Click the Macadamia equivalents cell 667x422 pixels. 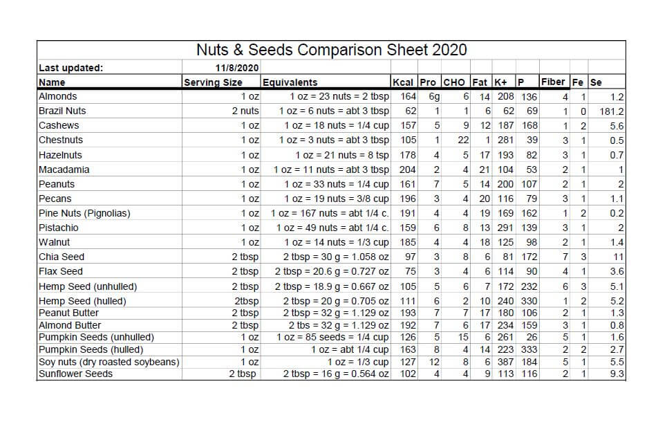point(331,169)
